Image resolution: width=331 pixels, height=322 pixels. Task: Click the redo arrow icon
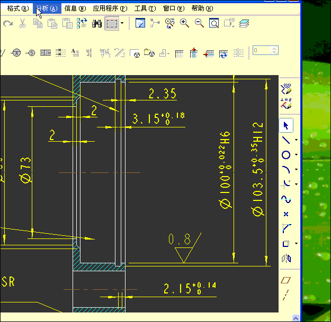click(x=8, y=23)
